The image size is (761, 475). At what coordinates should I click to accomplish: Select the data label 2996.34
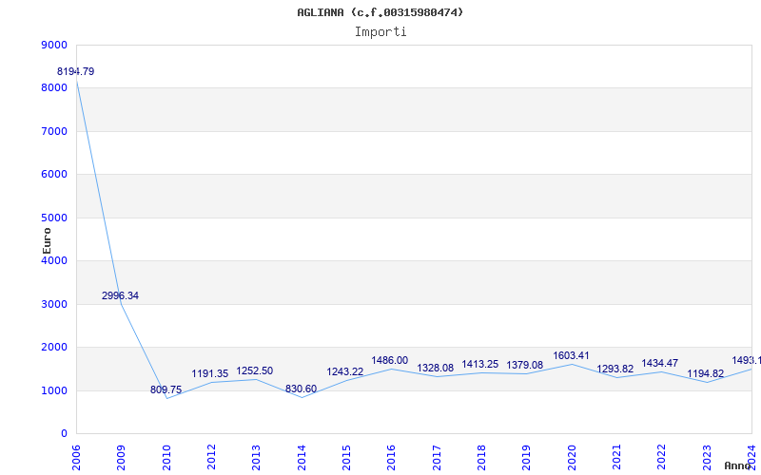coord(121,295)
